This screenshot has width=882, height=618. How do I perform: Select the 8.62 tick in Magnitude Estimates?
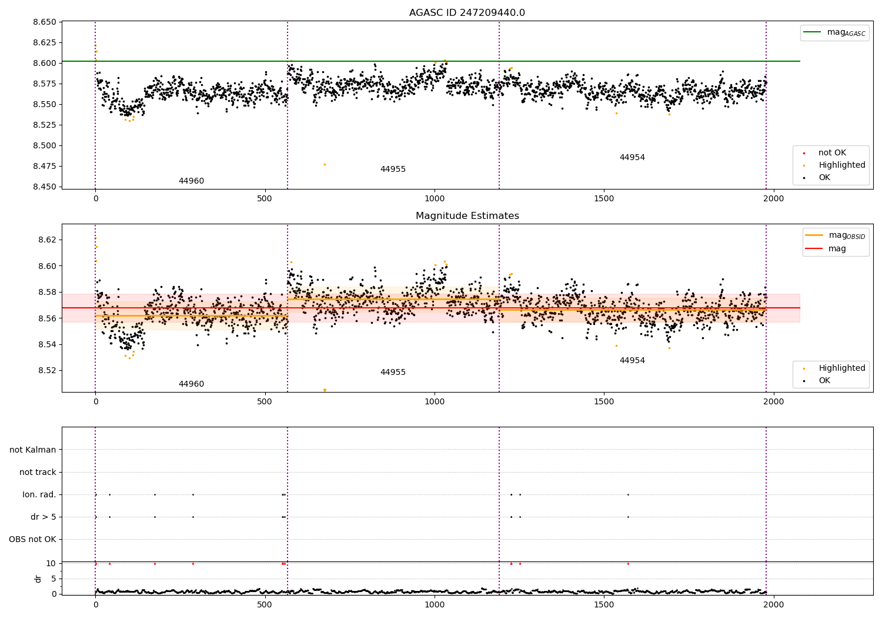point(47,240)
